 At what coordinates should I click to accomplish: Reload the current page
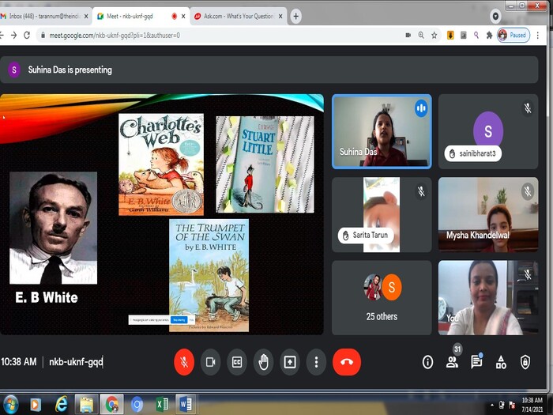coord(27,35)
